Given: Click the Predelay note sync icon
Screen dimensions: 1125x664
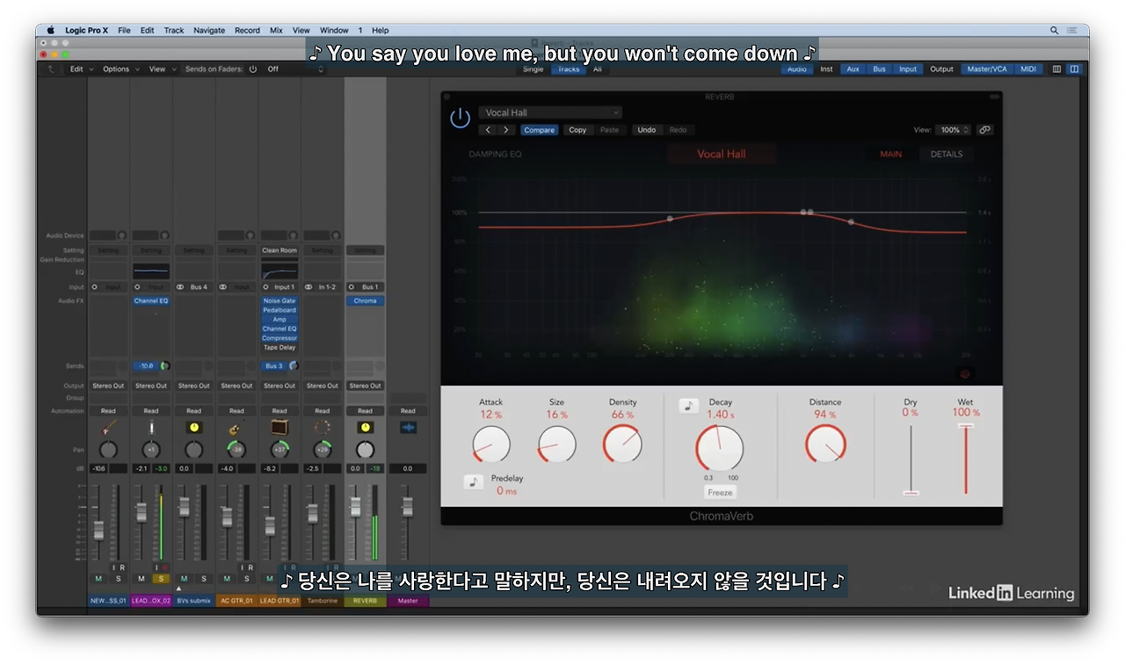Looking at the screenshot, I should 474,481.
